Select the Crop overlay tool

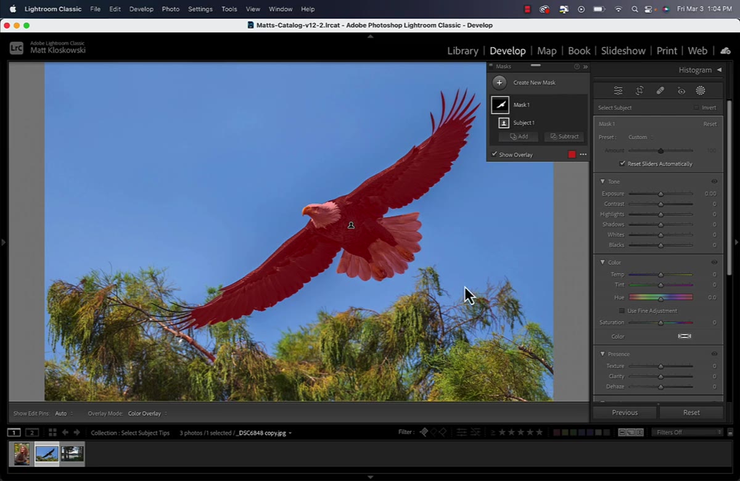click(639, 91)
